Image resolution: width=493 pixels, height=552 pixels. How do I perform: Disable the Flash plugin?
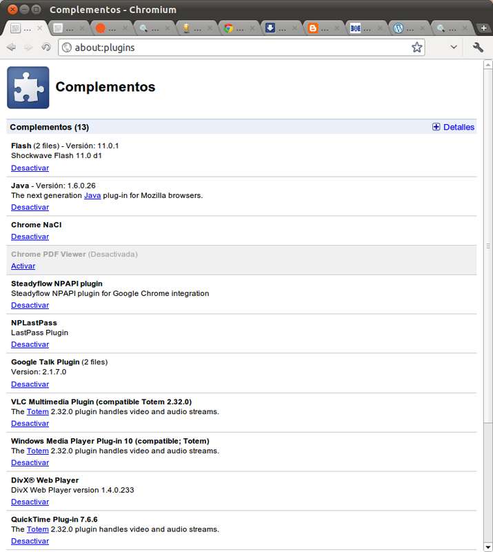pyautogui.click(x=30, y=168)
